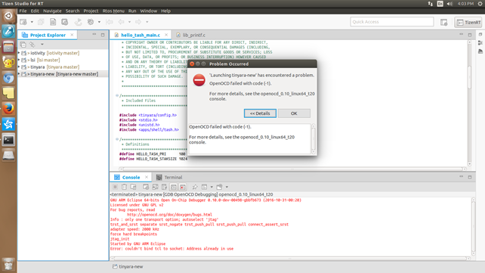This screenshot has height=273, width=485.
Task: Click the Clear Console icon
Action: point(146,187)
